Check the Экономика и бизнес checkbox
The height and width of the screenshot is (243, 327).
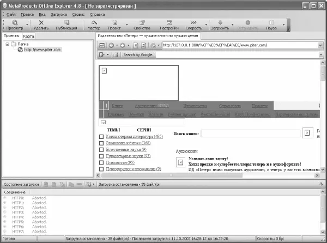point(101,143)
